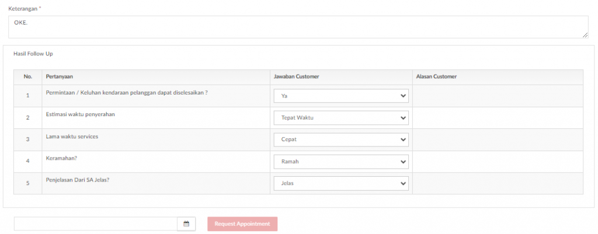Open the 'Jelas' answer dropdown
Screen dimensions: 598x234
point(341,183)
